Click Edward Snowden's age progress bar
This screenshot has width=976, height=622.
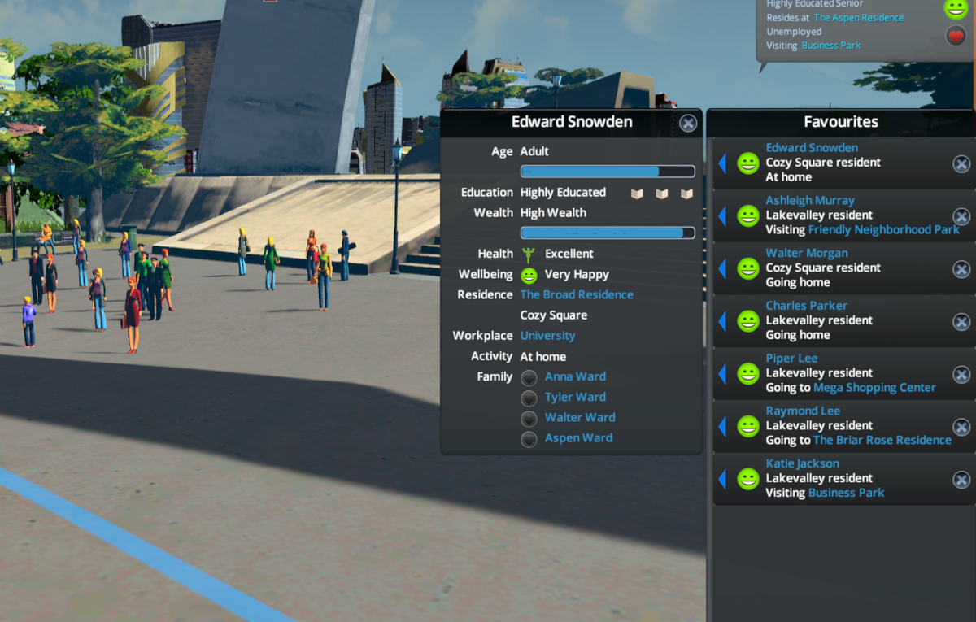(607, 172)
